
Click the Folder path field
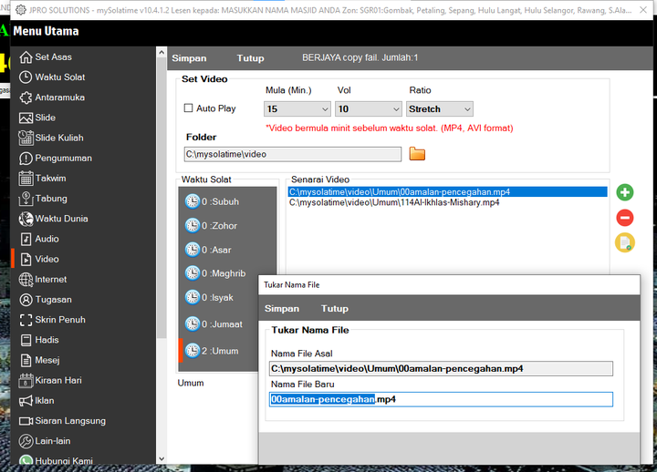(293, 154)
